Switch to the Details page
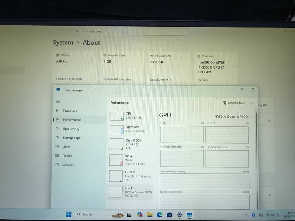This screenshot has width=295, height=221. point(79,156)
